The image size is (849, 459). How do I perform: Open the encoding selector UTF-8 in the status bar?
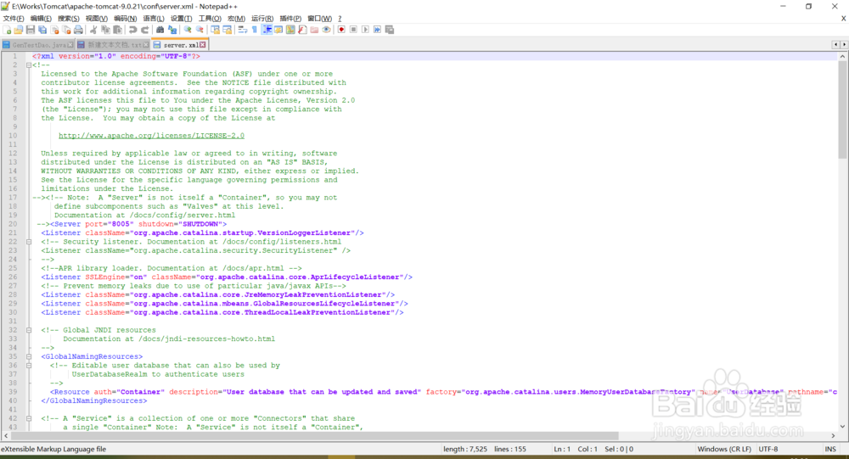pos(767,450)
